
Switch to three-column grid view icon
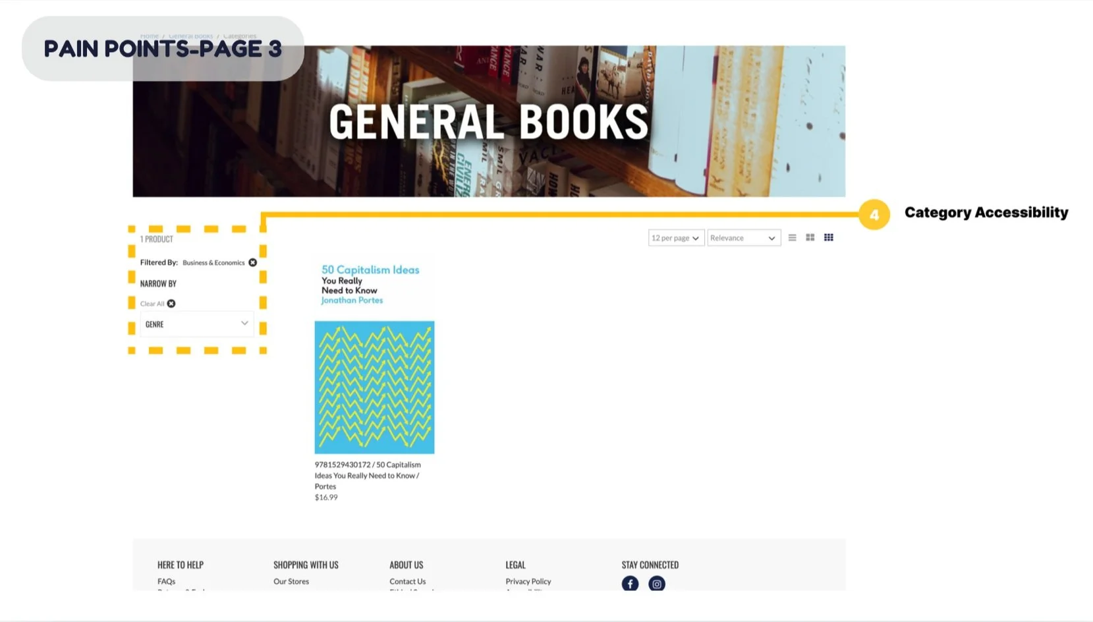tap(829, 238)
